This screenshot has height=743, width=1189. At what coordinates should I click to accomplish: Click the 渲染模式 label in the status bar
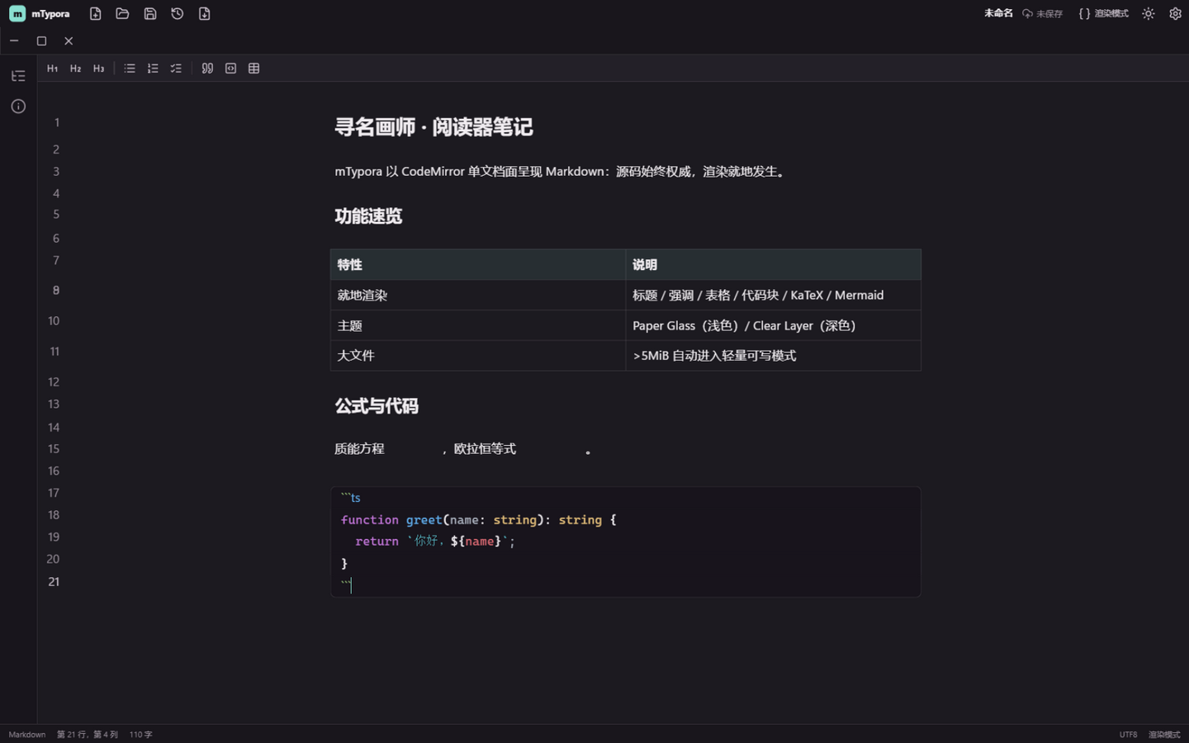1164,735
